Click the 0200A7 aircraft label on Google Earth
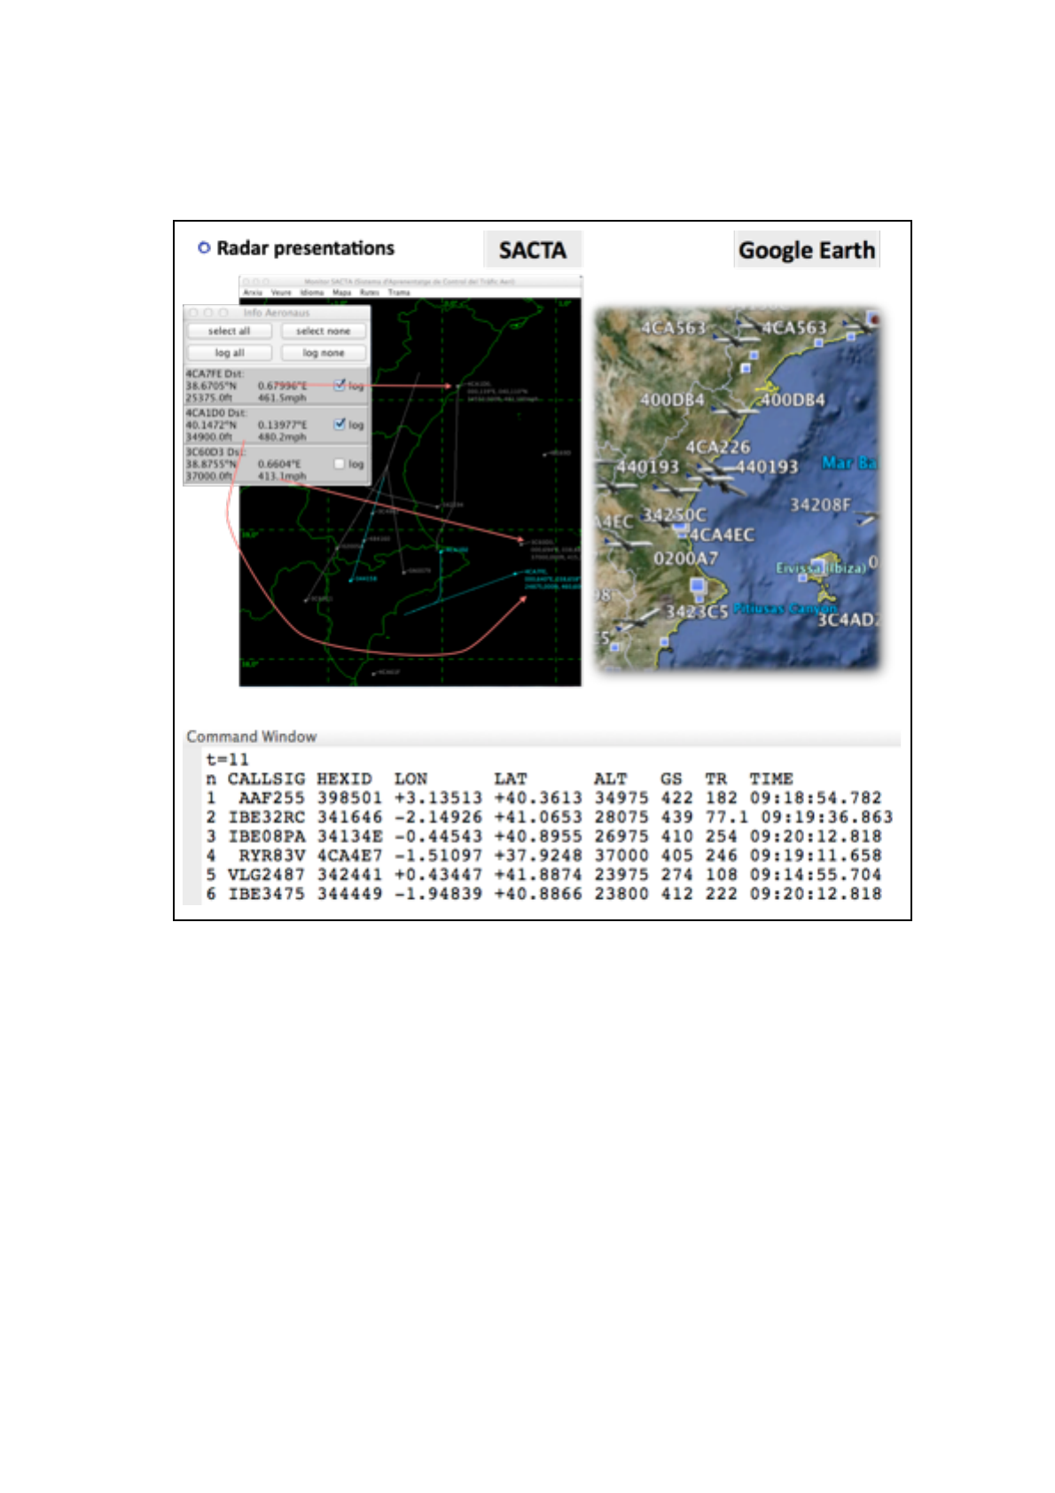 pyautogui.click(x=685, y=559)
